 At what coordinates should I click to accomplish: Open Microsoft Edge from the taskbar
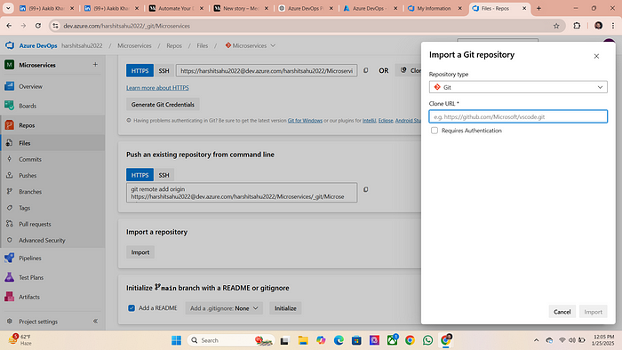tap(339, 340)
